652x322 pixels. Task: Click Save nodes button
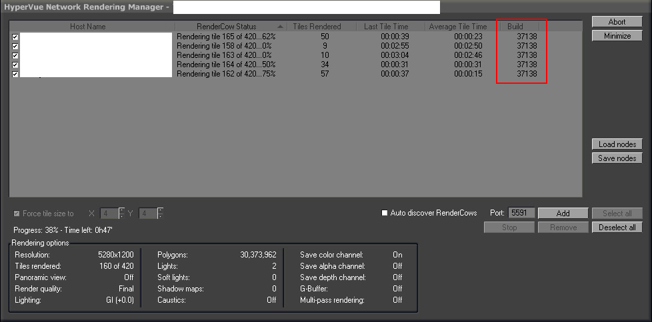617,158
